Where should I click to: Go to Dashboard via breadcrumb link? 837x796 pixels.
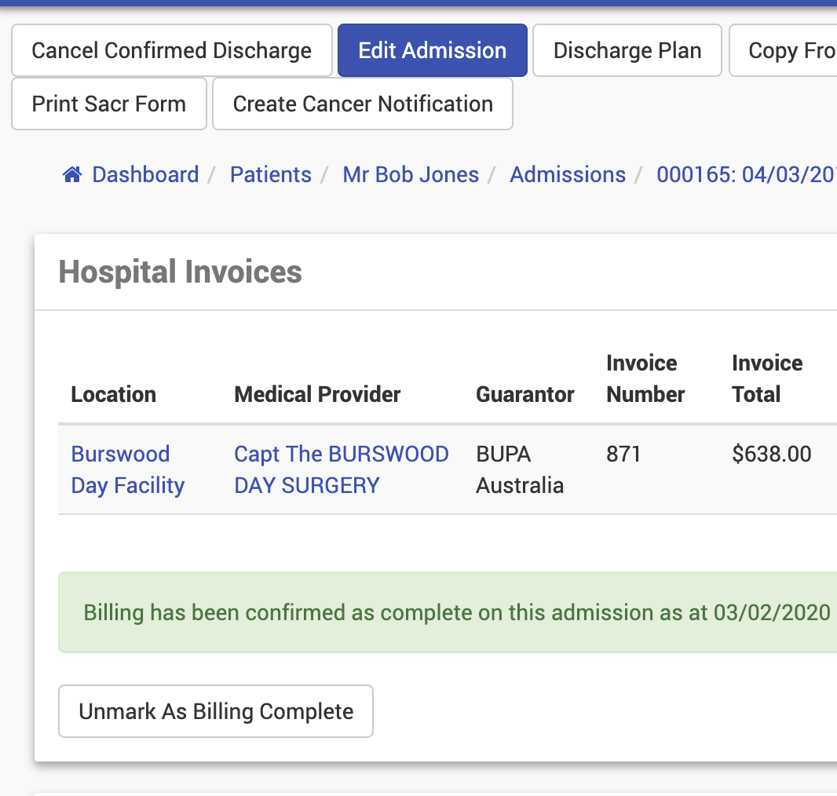click(x=145, y=174)
